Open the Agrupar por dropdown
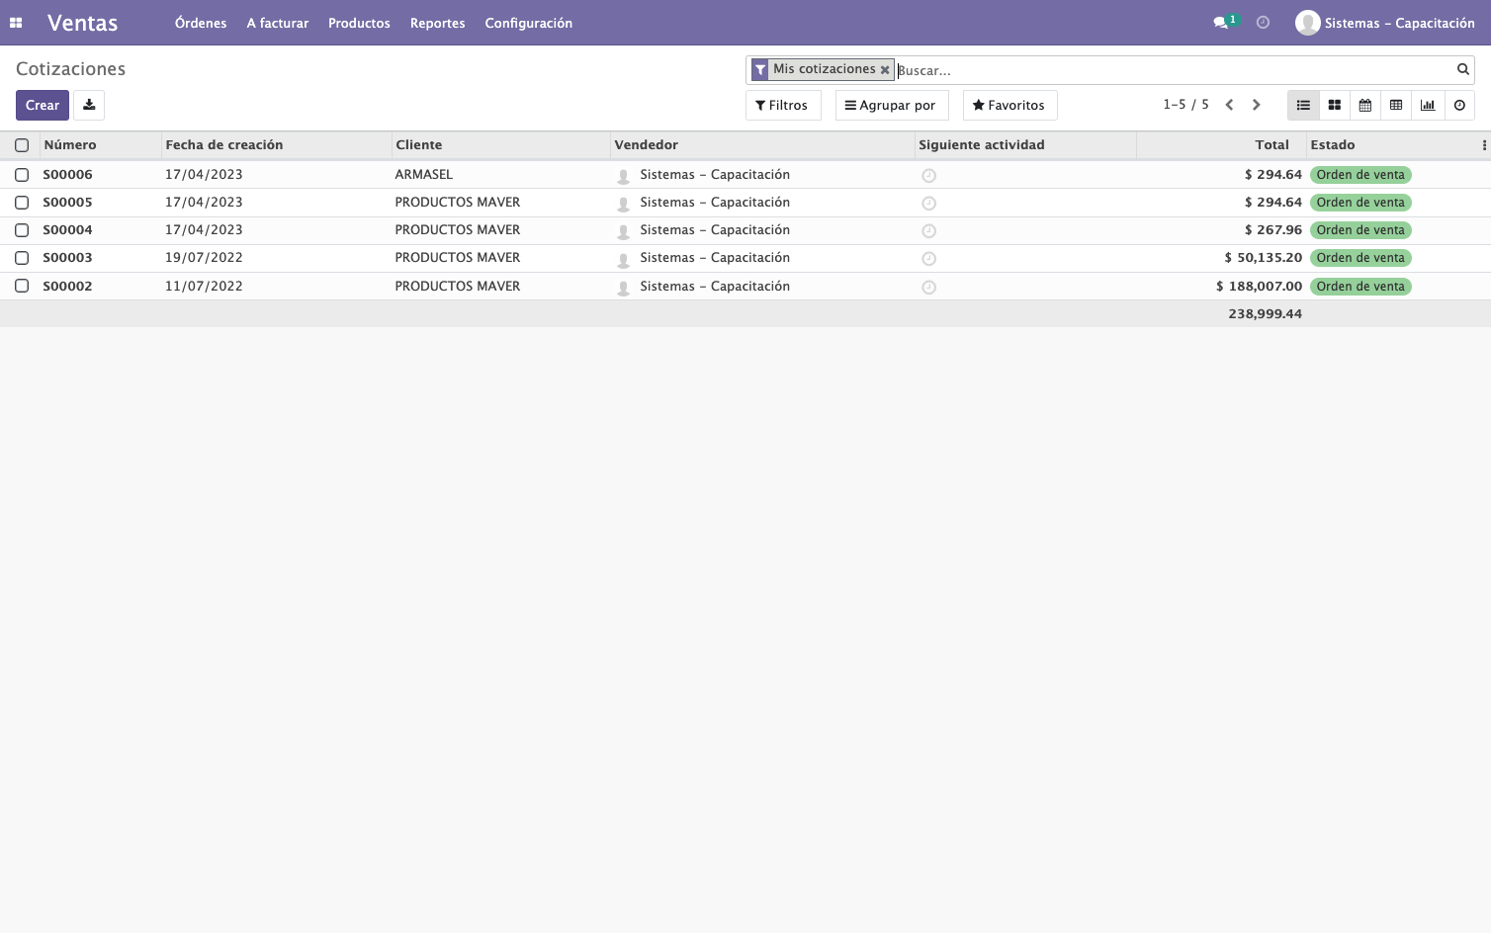Viewport: 1491px width, 933px height. (x=891, y=105)
